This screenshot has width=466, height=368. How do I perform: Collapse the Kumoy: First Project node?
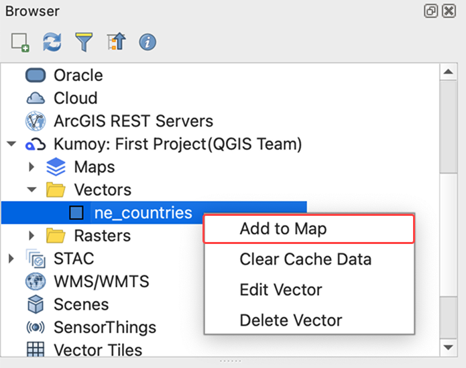(11, 144)
